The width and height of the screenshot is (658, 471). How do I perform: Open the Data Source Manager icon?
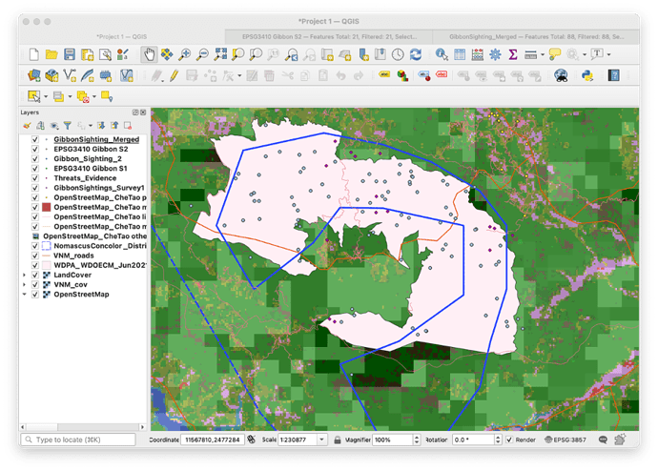coord(34,75)
